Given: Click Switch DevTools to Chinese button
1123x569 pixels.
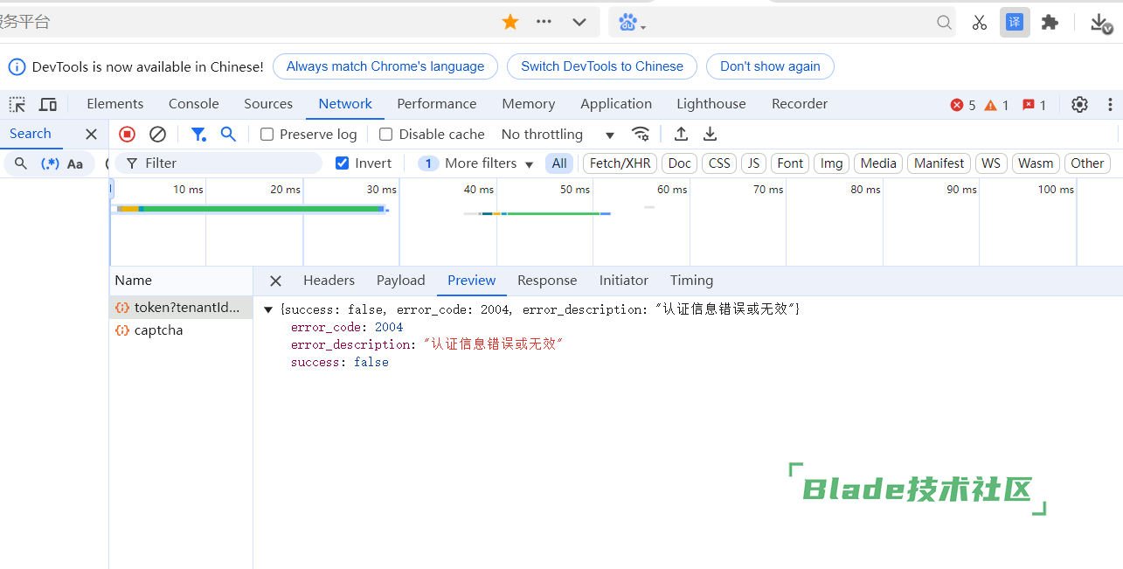Looking at the screenshot, I should pos(602,66).
